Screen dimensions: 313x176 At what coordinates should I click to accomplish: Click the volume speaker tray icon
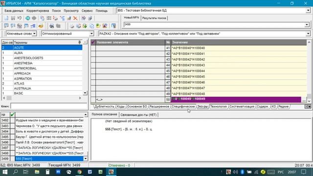[235, 172]
